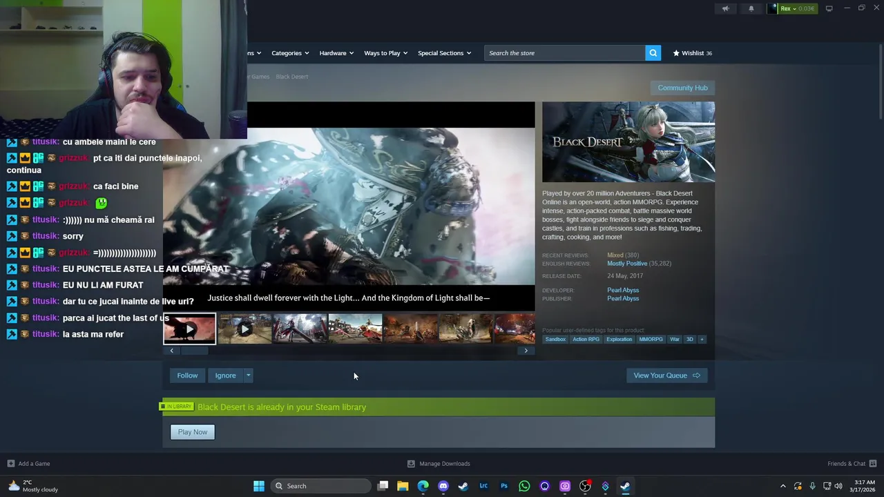Open Lightroom Classic from taskbar
884x497 pixels.
coord(483,486)
